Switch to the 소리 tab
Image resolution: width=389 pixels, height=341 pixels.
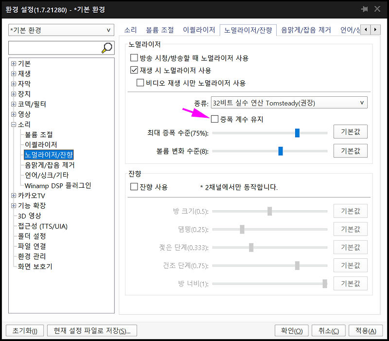click(x=130, y=30)
